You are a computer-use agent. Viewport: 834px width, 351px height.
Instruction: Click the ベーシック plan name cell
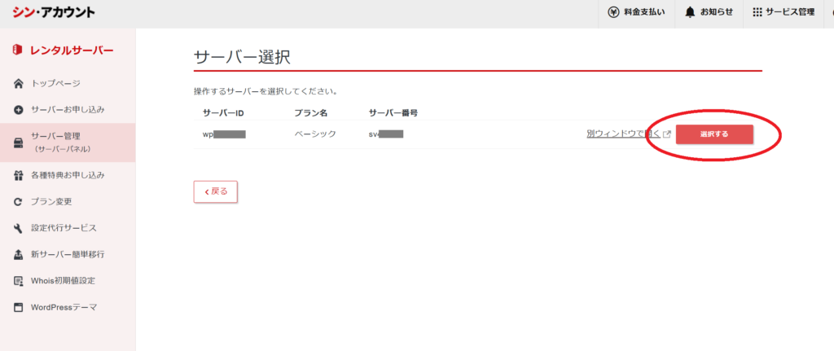(314, 134)
